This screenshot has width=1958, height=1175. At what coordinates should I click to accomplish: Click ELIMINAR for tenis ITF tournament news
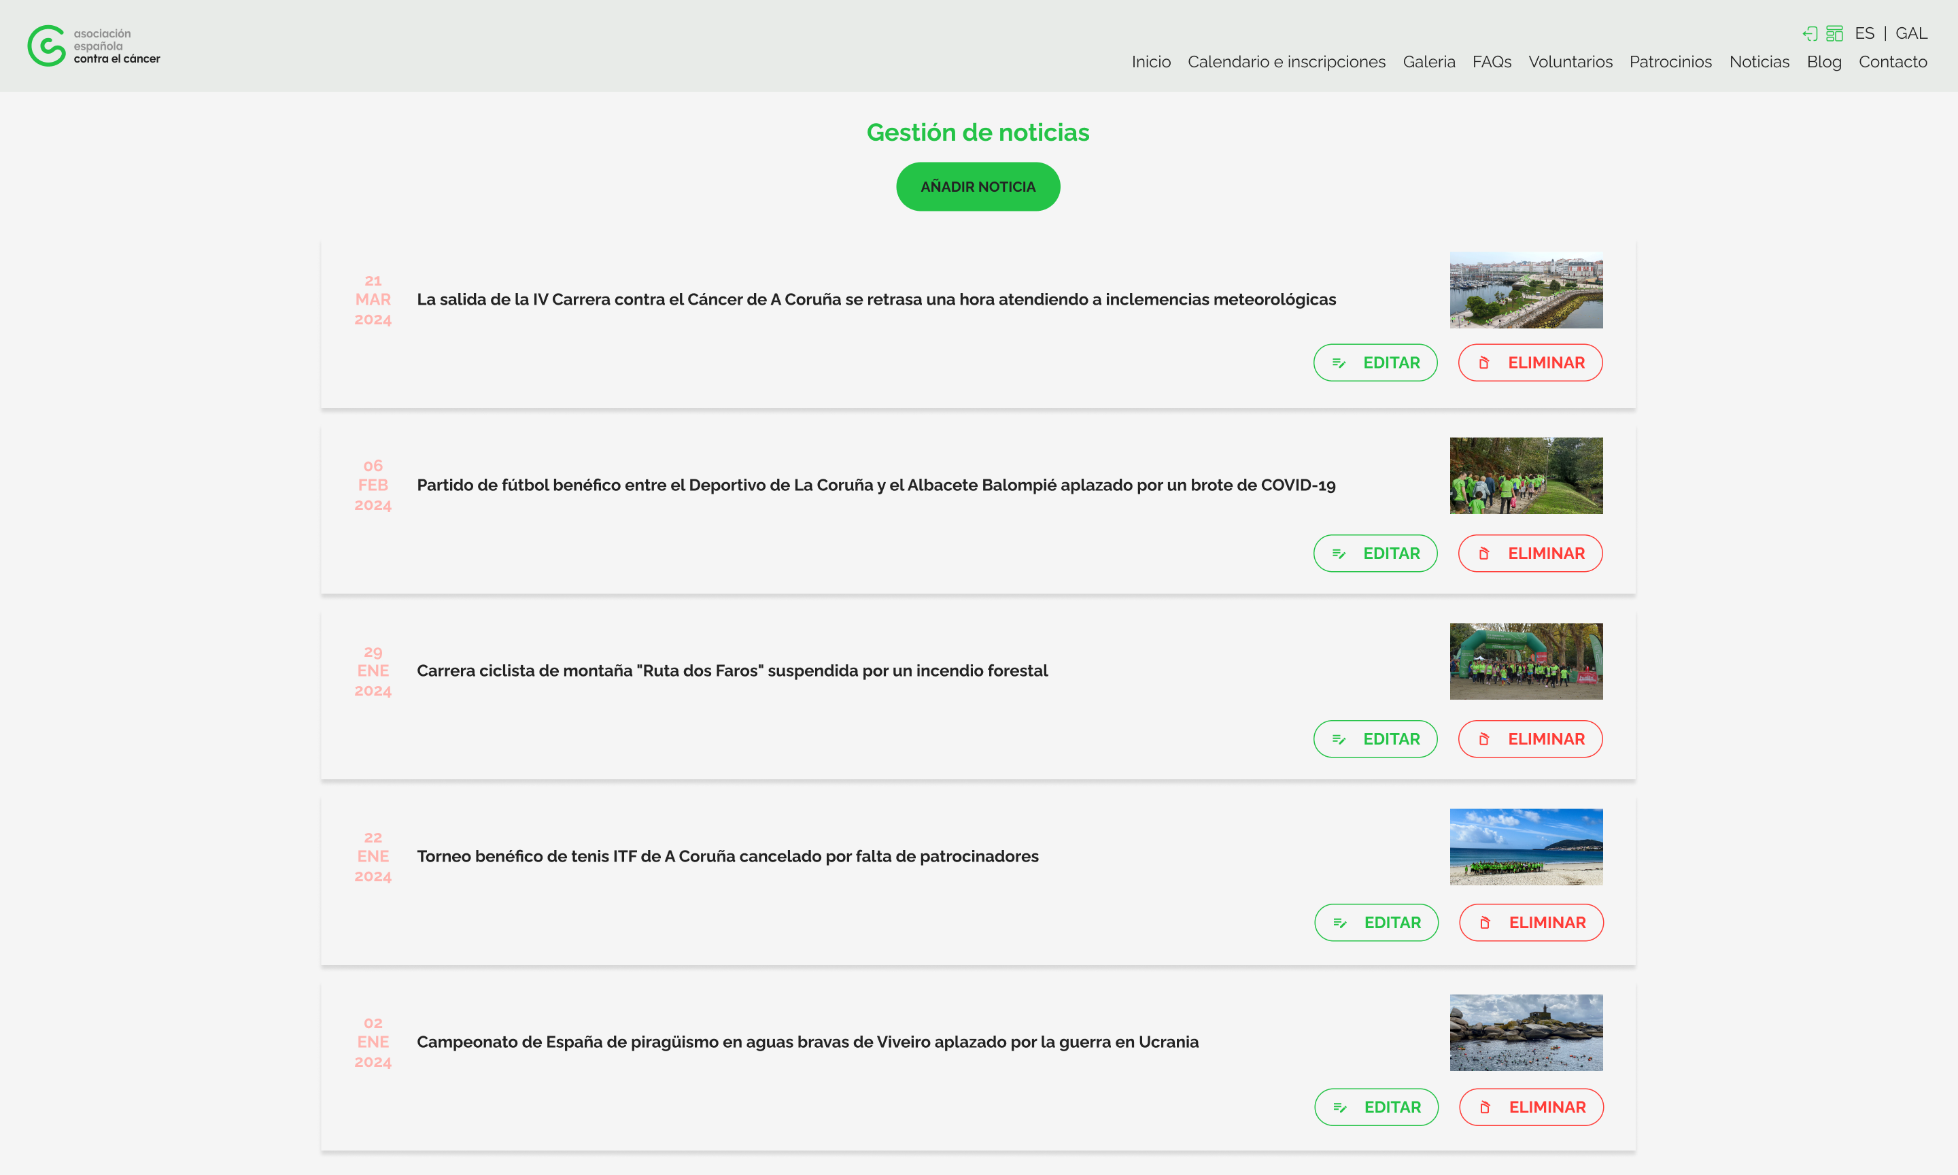click(1530, 923)
